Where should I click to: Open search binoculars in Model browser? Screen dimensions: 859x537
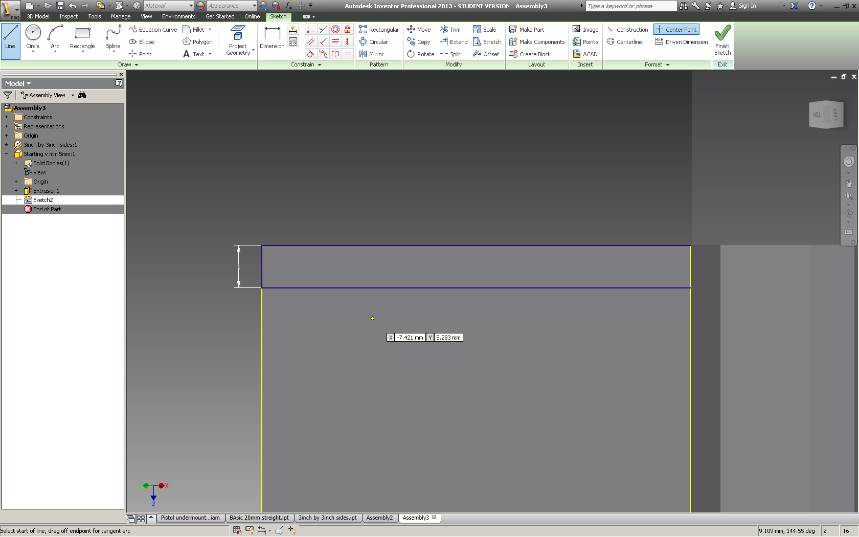tap(82, 95)
